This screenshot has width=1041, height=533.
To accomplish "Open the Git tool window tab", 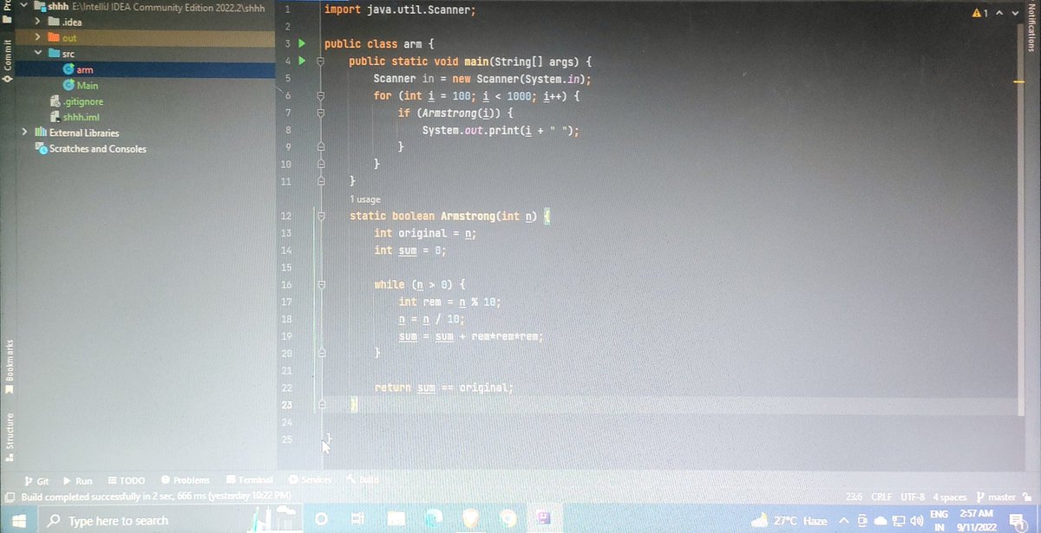I will click(x=37, y=480).
